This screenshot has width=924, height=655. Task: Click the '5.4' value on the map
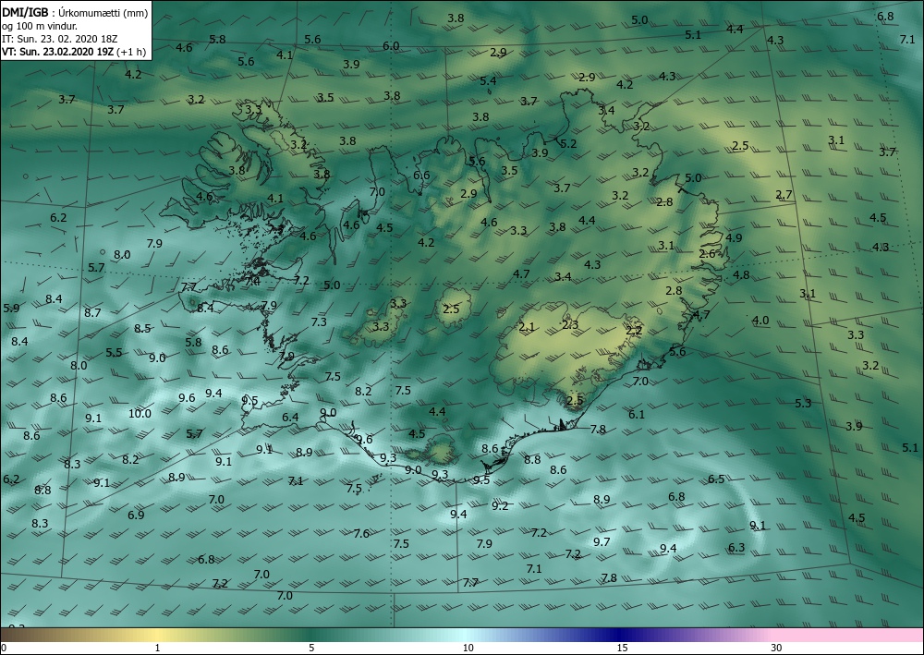click(x=488, y=81)
